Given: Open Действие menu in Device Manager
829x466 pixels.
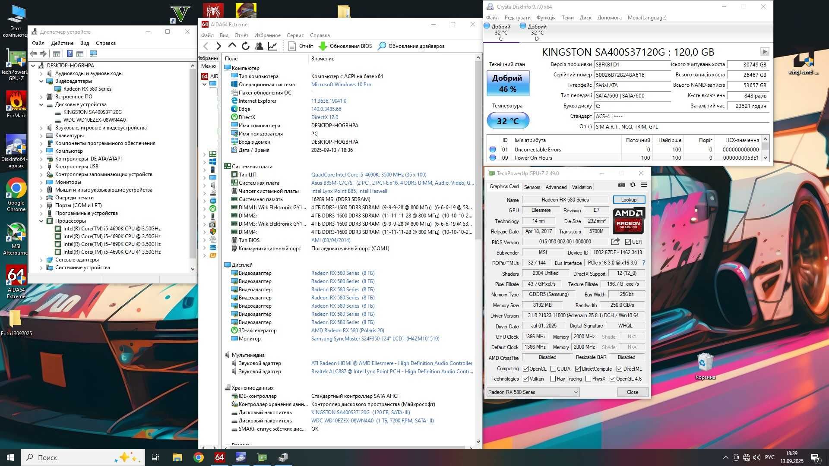Looking at the screenshot, I should click(62, 43).
